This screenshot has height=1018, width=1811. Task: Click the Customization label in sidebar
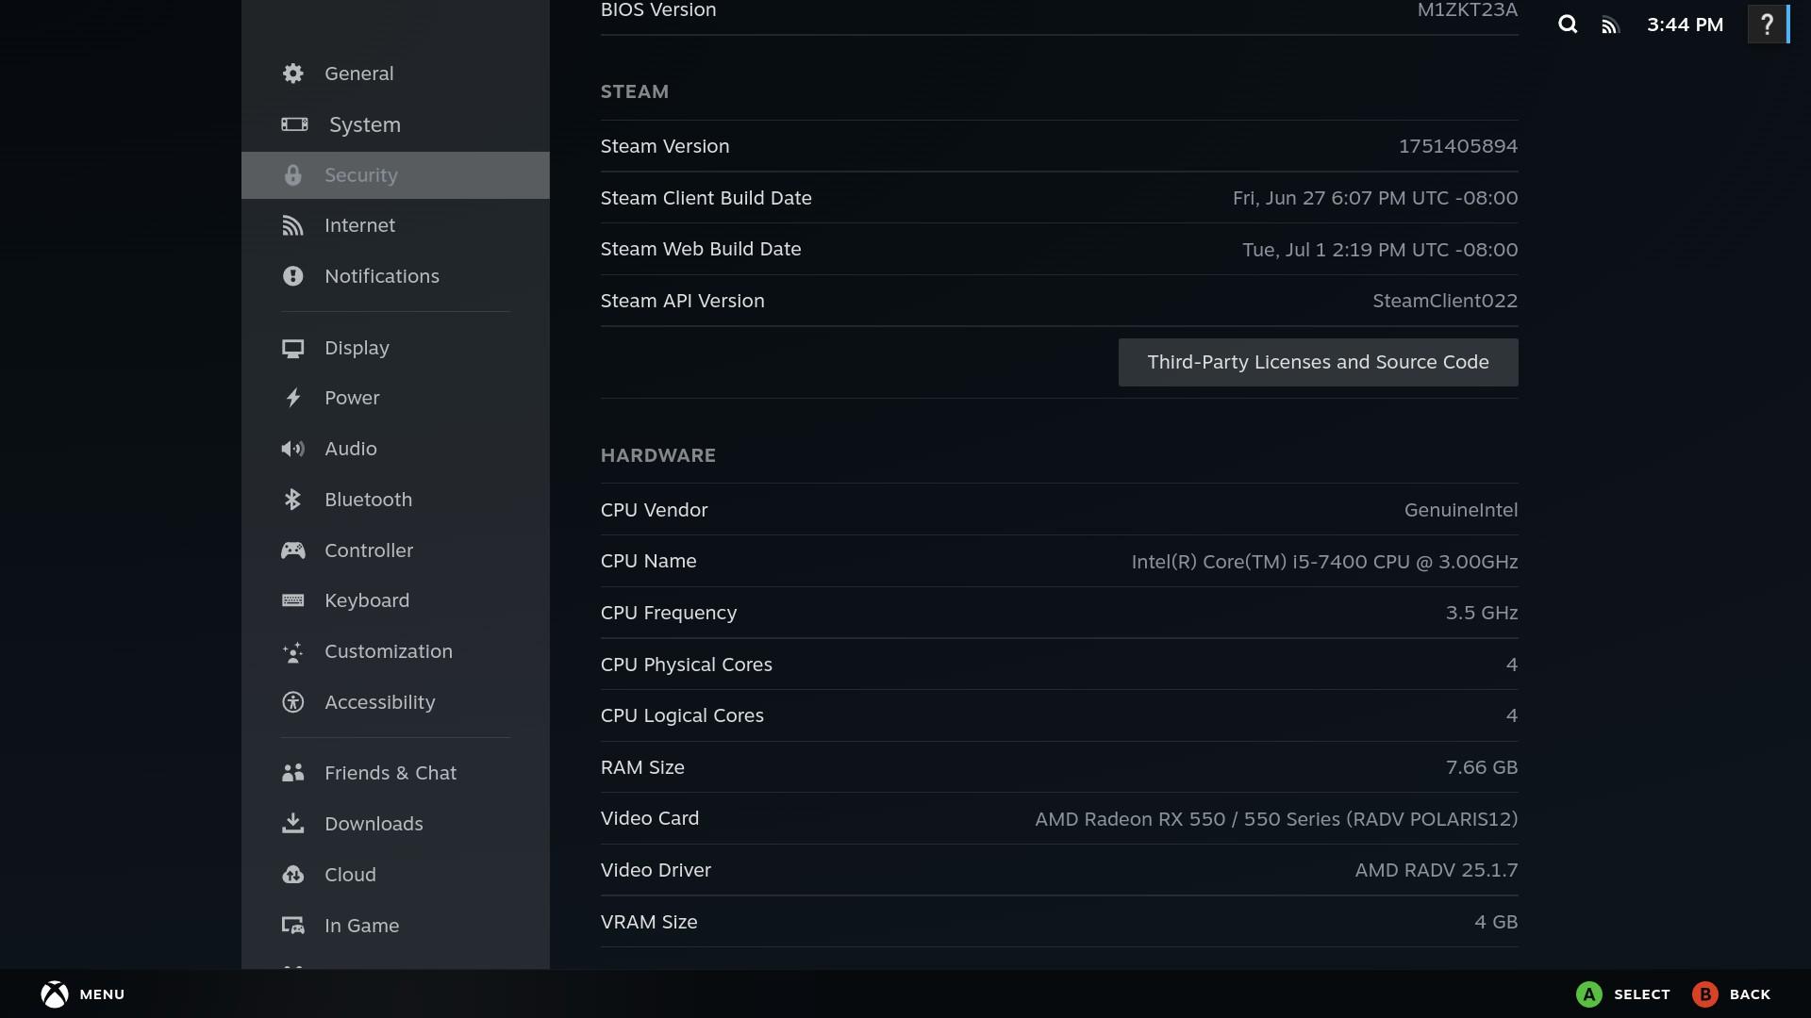point(388,651)
